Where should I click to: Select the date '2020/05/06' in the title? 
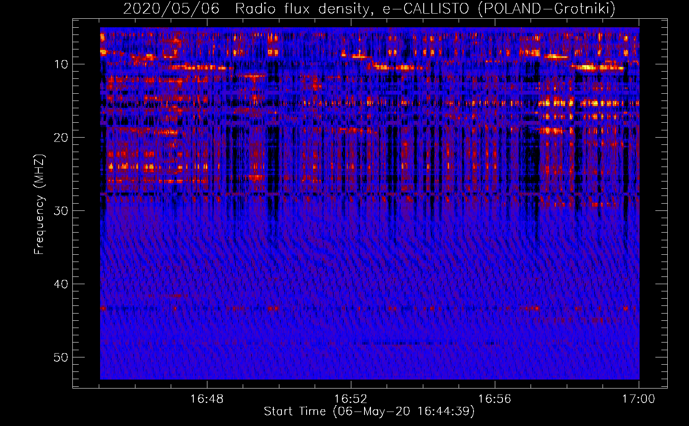[x=172, y=9]
